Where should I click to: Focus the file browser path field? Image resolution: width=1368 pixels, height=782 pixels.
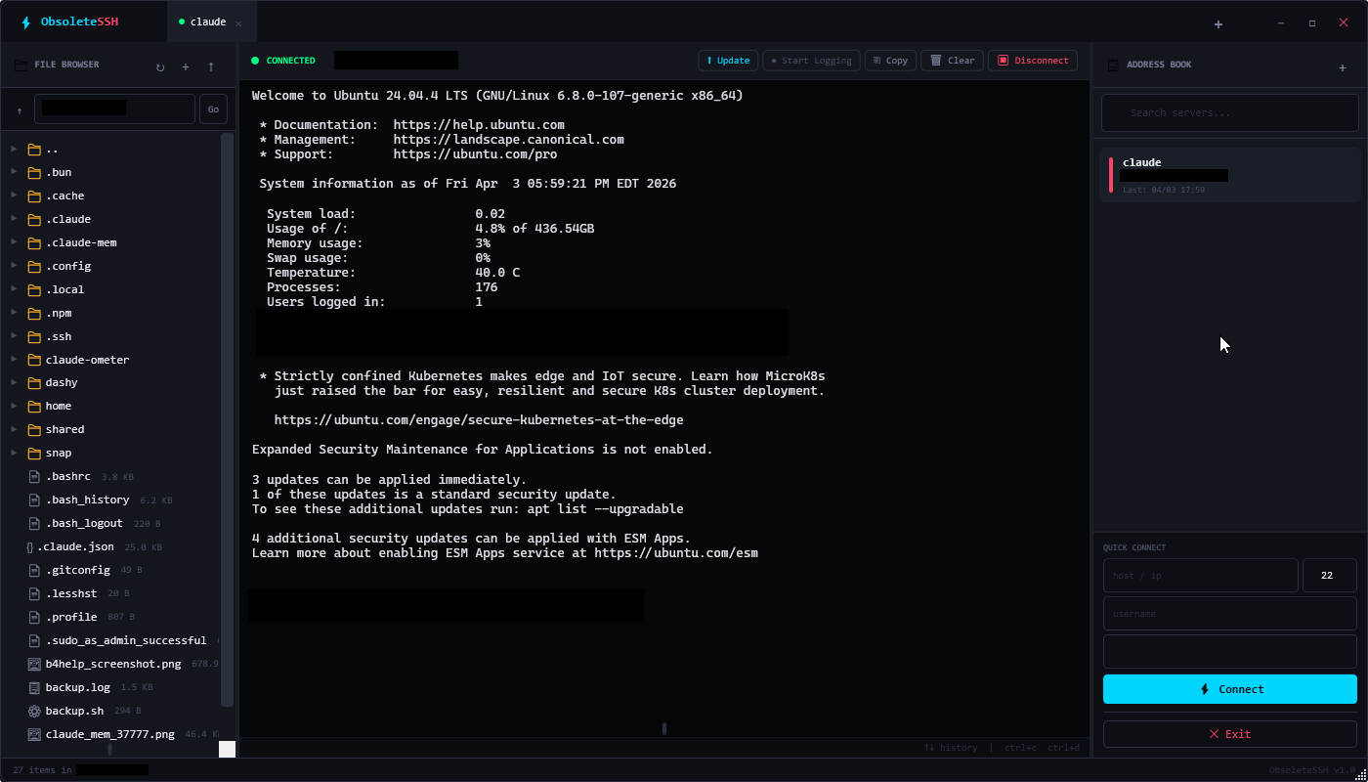click(114, 109)
